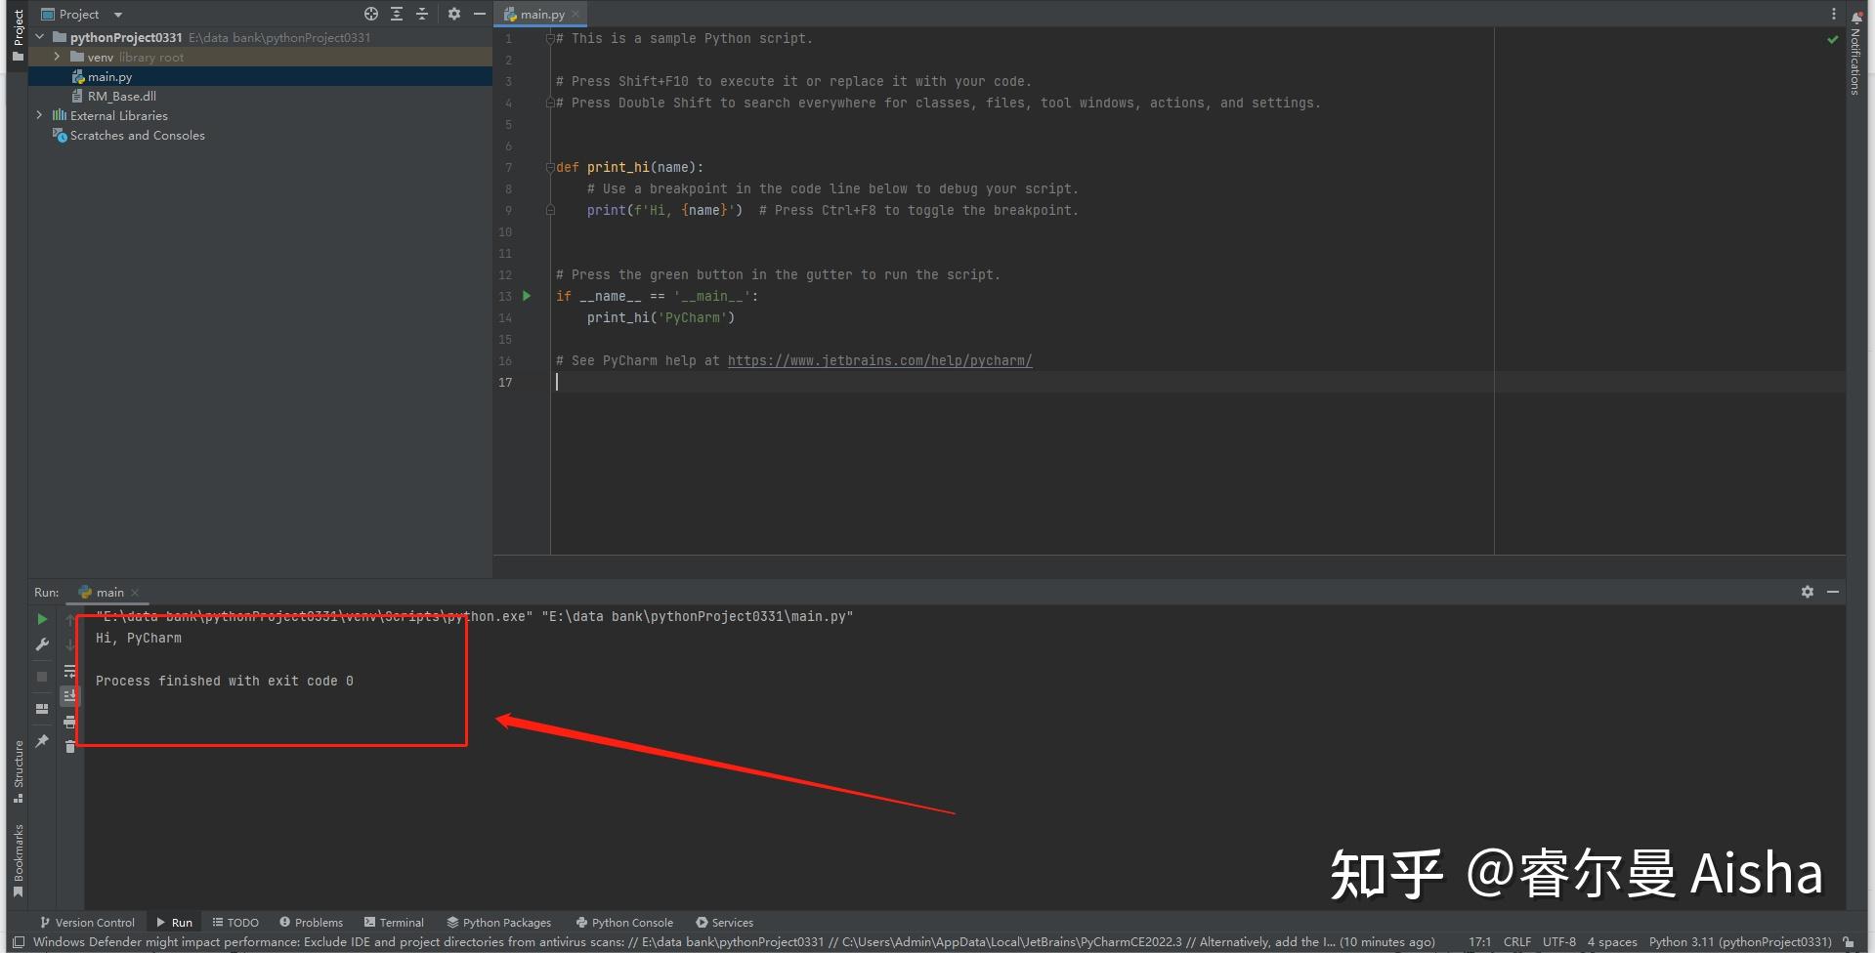Viewport: 1875px width, 953px height.
Task: Run the script via the gutter green arrow
Action: (527, 296)
